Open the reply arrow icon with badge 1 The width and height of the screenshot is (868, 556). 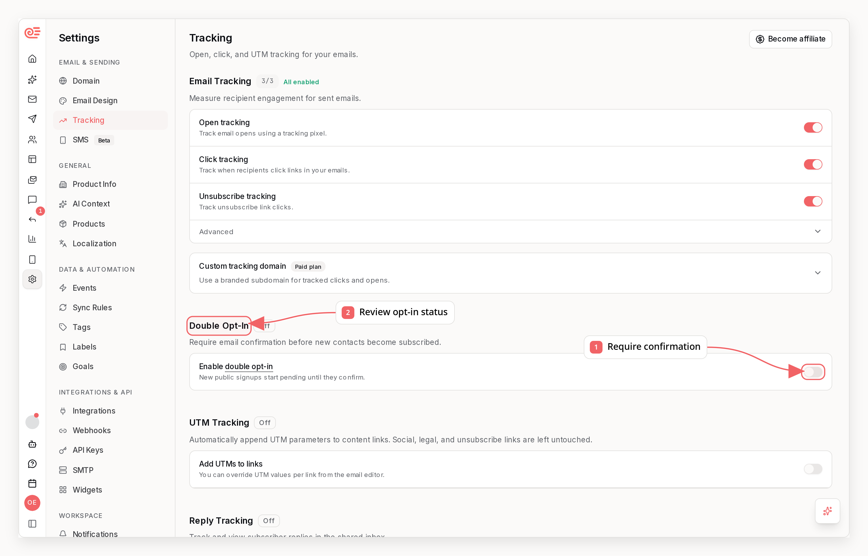click(33, 219)
